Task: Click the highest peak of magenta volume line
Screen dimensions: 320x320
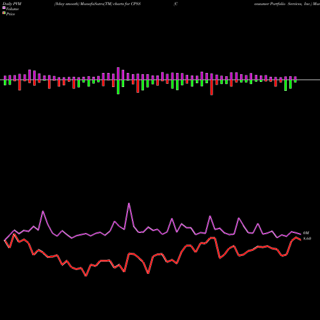Action: [x=129, y=204]
